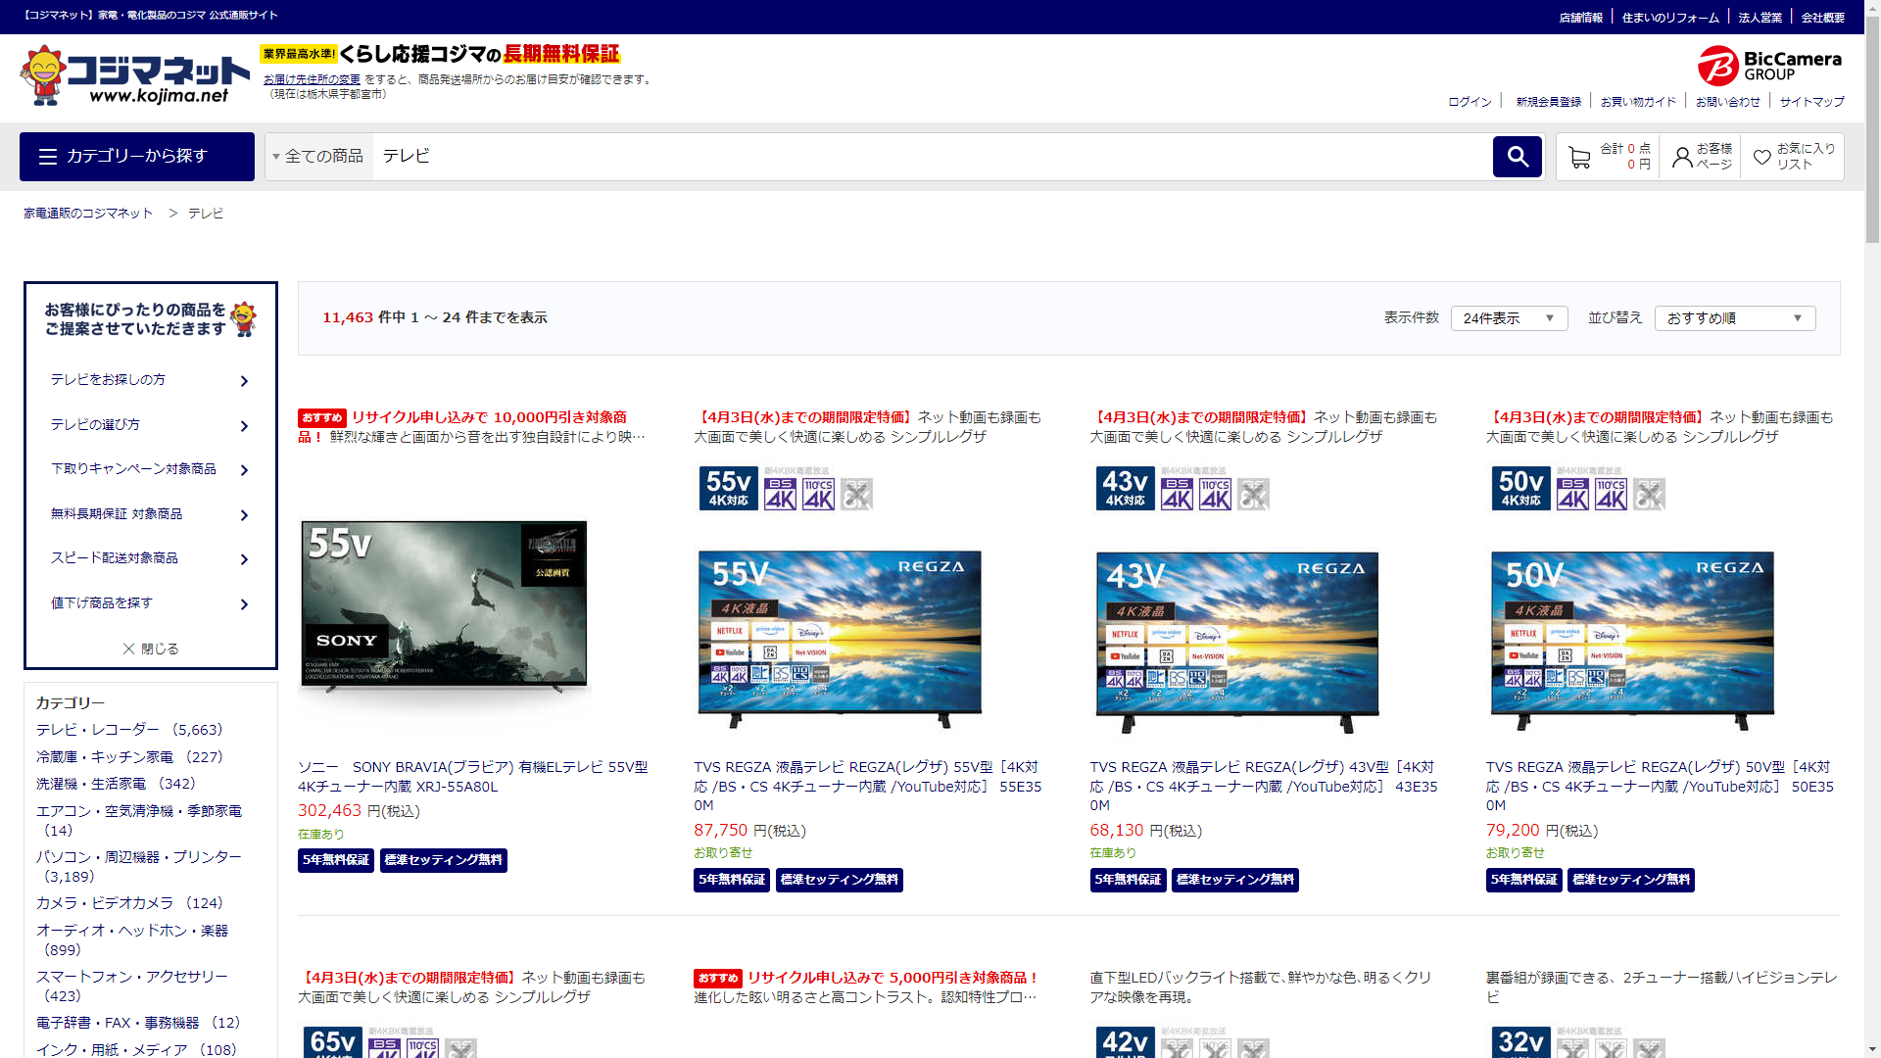Open the 法人営業 top menu item

click(1760, 18)
